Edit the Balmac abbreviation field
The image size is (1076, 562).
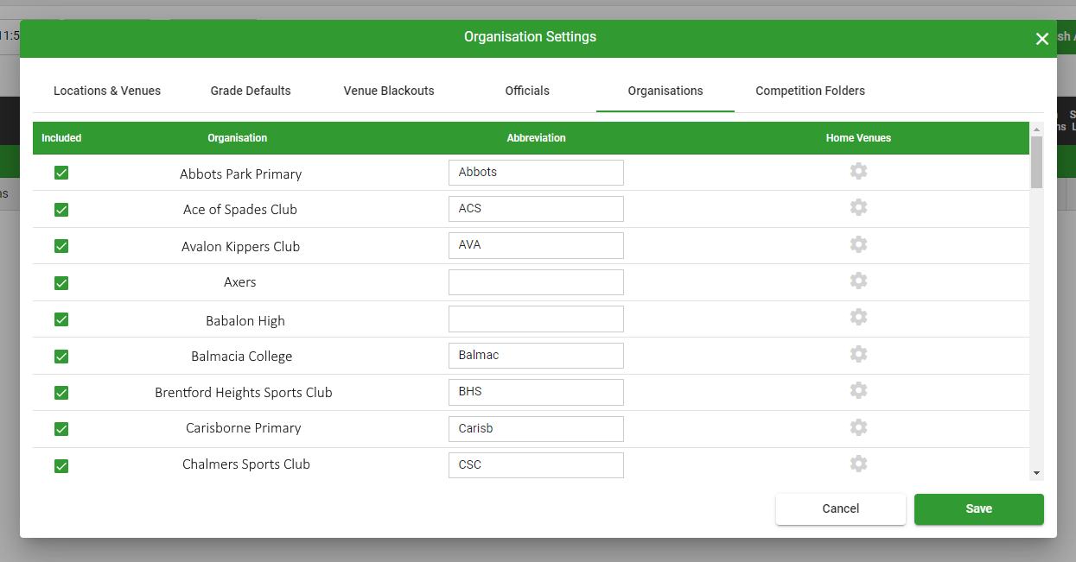(x=536, y=355)
